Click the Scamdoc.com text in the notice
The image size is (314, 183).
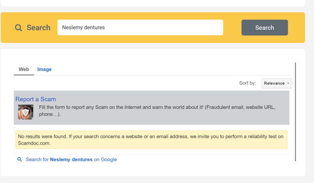34,143
